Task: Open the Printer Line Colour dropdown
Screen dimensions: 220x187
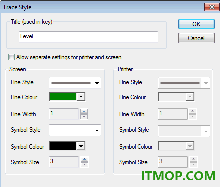Action: (176, 97)
